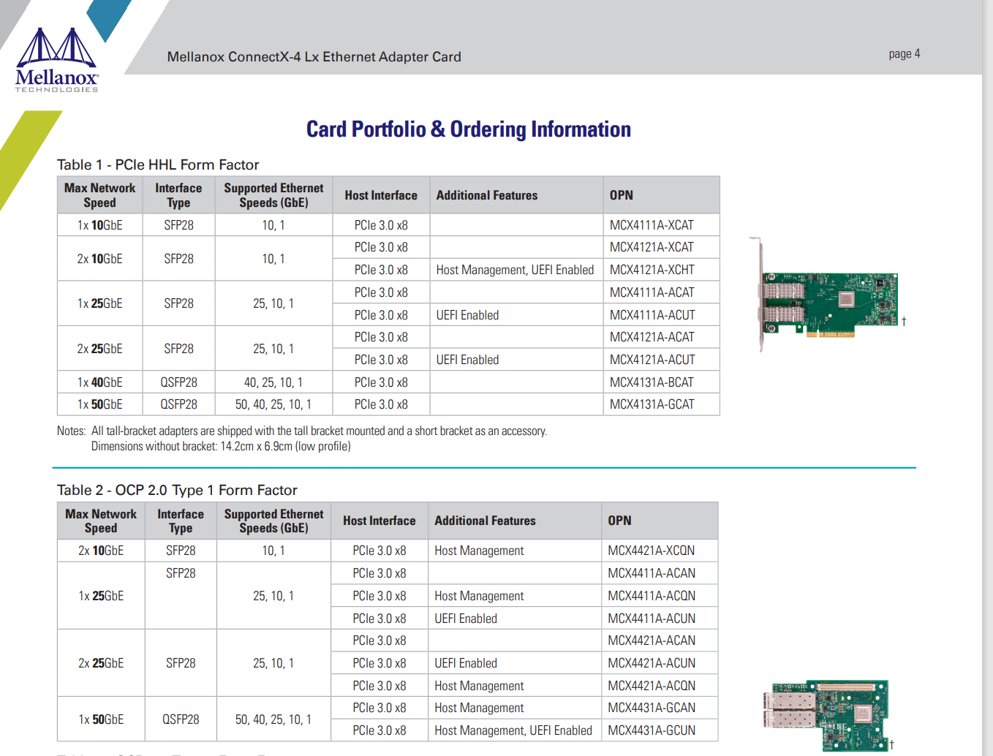Screen dimensions: 993x756
Task: Click the page 4 label in the header
Action: (x=904, y=54)
